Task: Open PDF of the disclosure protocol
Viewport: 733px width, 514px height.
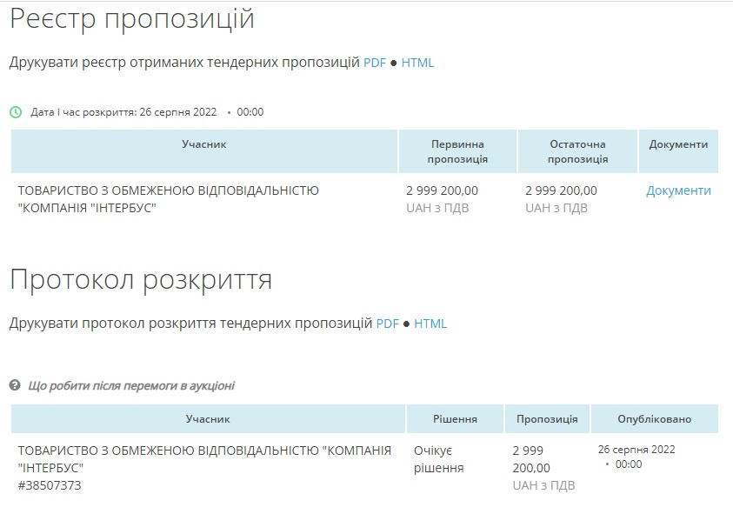Action: [x=388, y=324]
